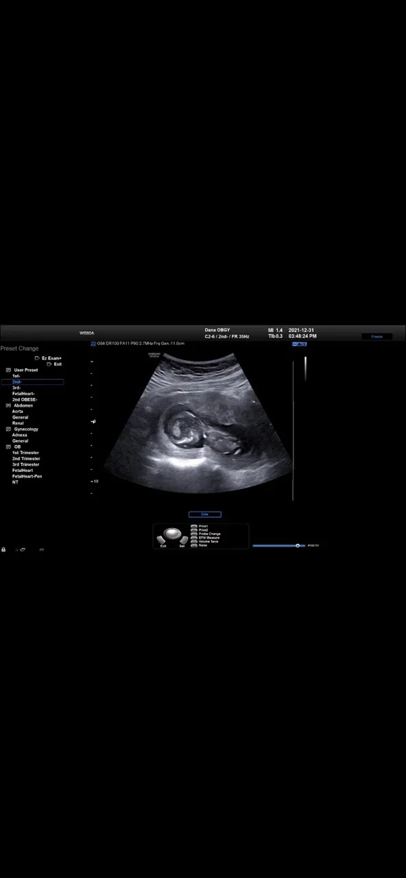Viewport: 406px width, 878px height.
Task: Click the Gynecology category icon
Action: click(x=8, y=429)
